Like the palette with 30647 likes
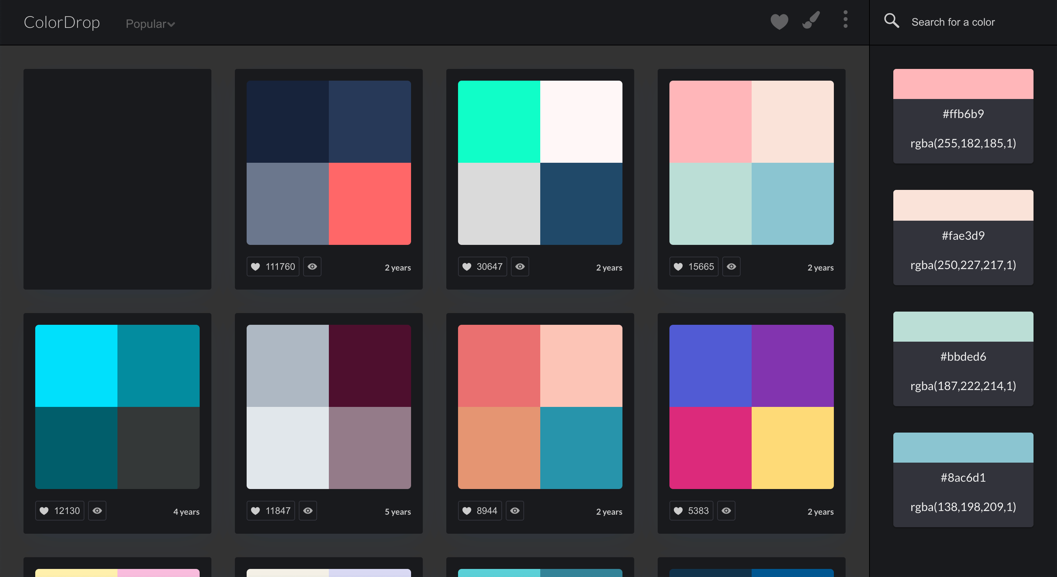This screenshot has height=577, width=1057. tap(482, 267)
